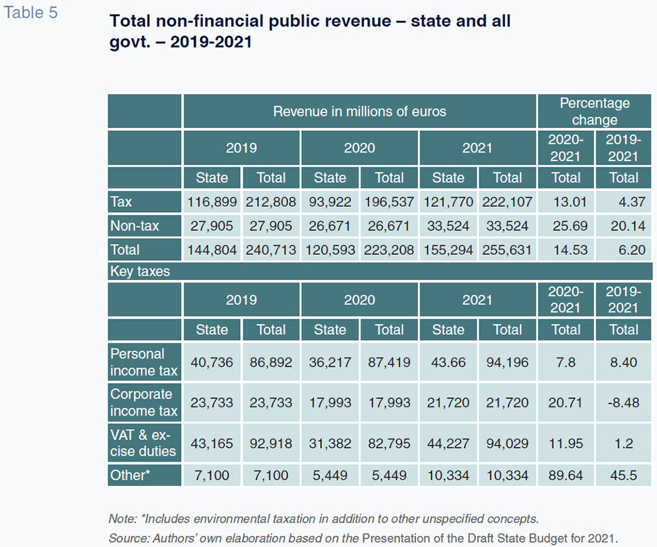This screenshot has width=657, height=547.
Task: Click the Tax percentage change 13.01
Action: click(x=570, y=202)
